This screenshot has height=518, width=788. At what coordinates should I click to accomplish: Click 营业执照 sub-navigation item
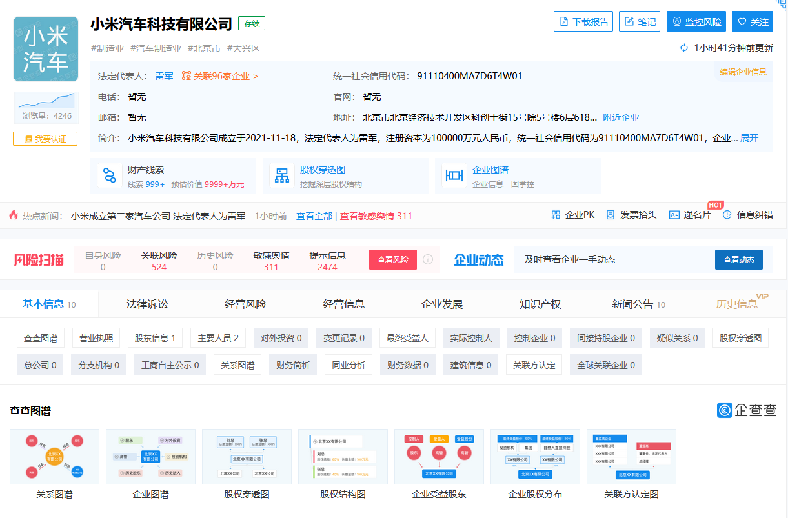pyautogui.click(x=96, y=338)
